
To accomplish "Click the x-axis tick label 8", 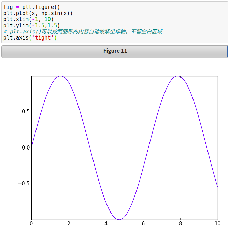I will pos(180,224).
